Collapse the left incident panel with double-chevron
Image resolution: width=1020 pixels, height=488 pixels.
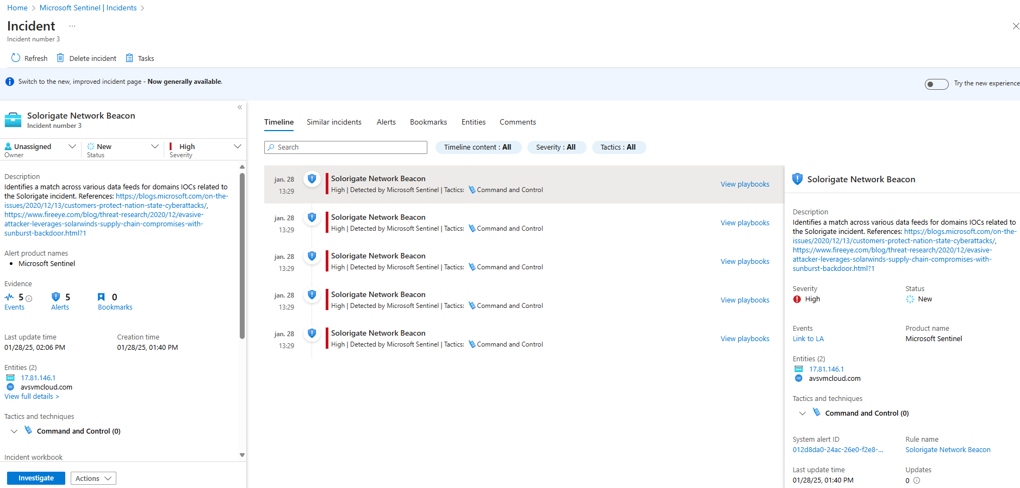click(240, 107)
